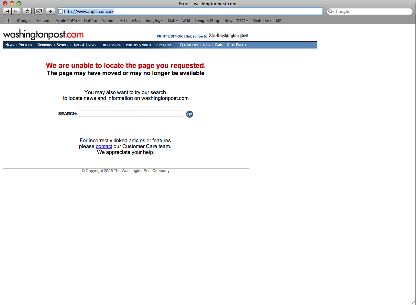Open the iGoogle bookmark
This screenshot has width=416, height=305.
24,21
